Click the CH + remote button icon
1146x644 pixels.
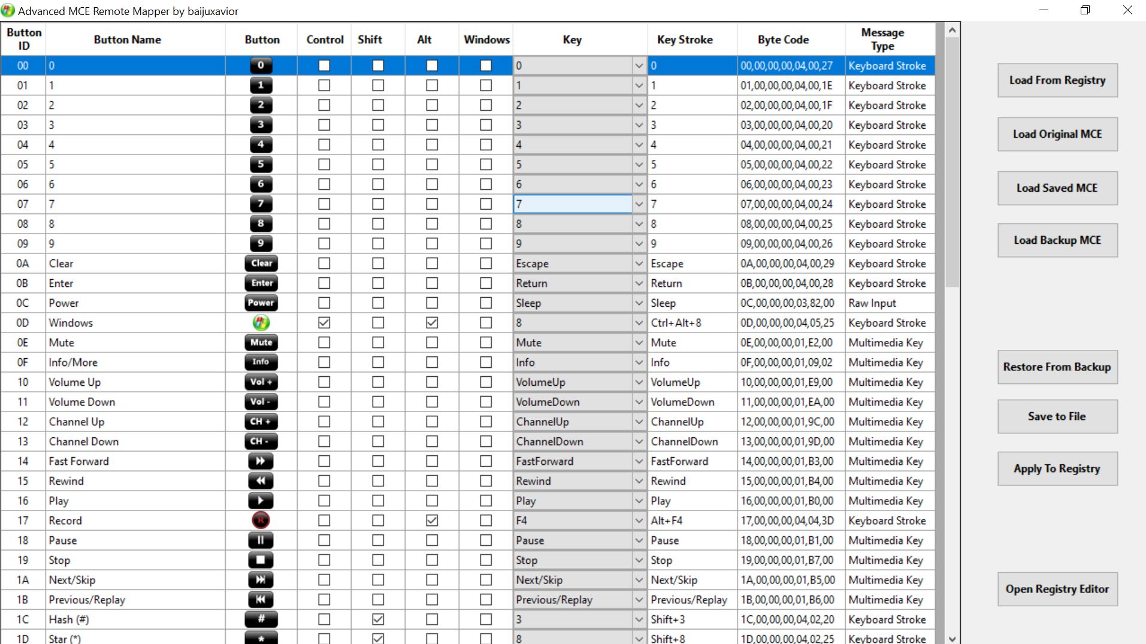pos(261,421)
